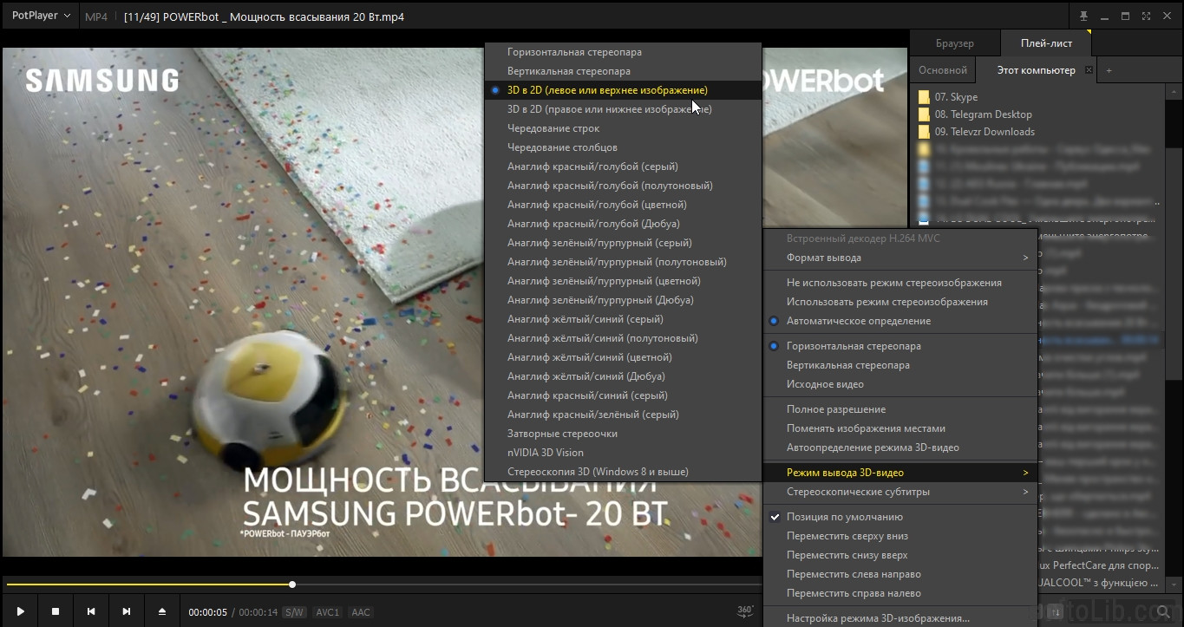Switch to the Плей-лист tab
This screenshot has height=627, width=1184.
click(1046, 43)
